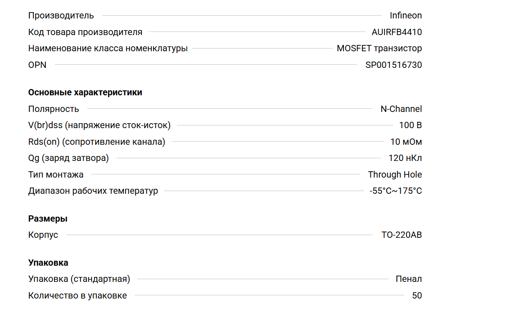The width and height of the screenshot is (506, 312).
Task: Click the Infineon manufacturer value
Action: coord(406,16)
